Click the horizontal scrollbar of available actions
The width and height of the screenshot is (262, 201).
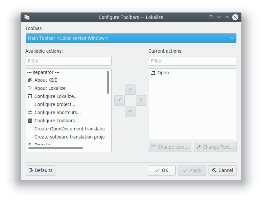coord(56,148)
